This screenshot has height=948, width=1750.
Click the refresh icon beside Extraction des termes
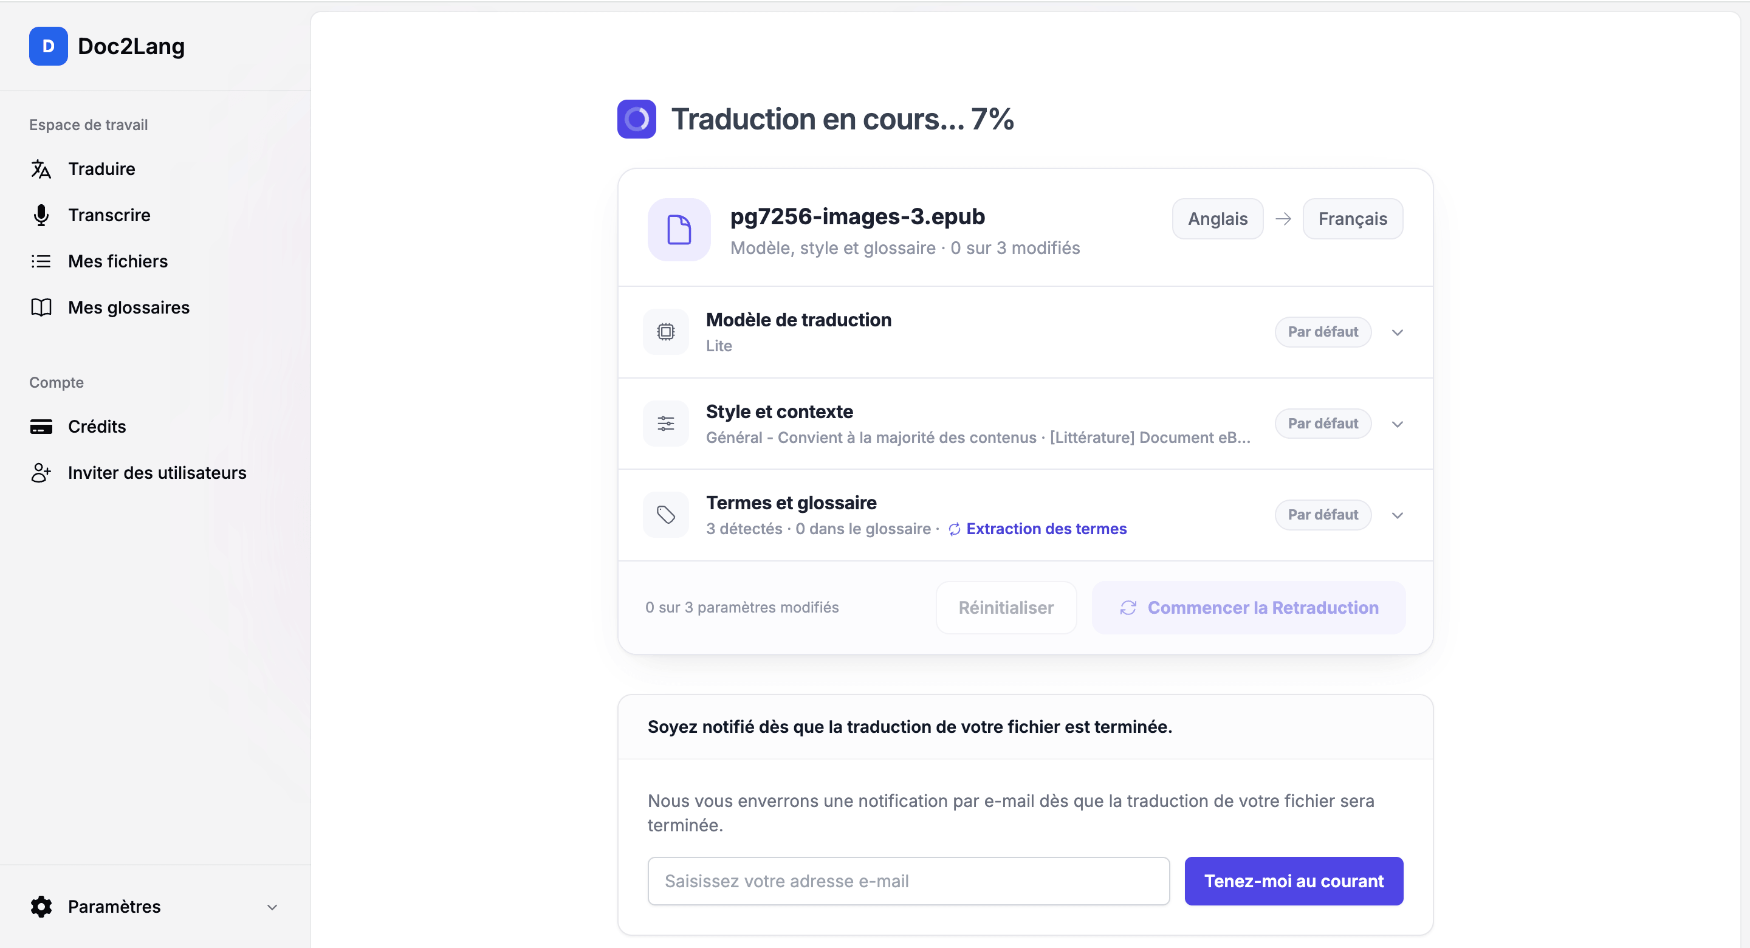(955, 529)
